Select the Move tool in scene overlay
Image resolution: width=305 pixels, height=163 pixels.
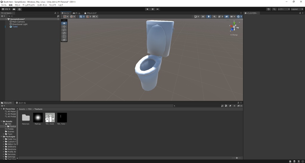coord(64,26)
